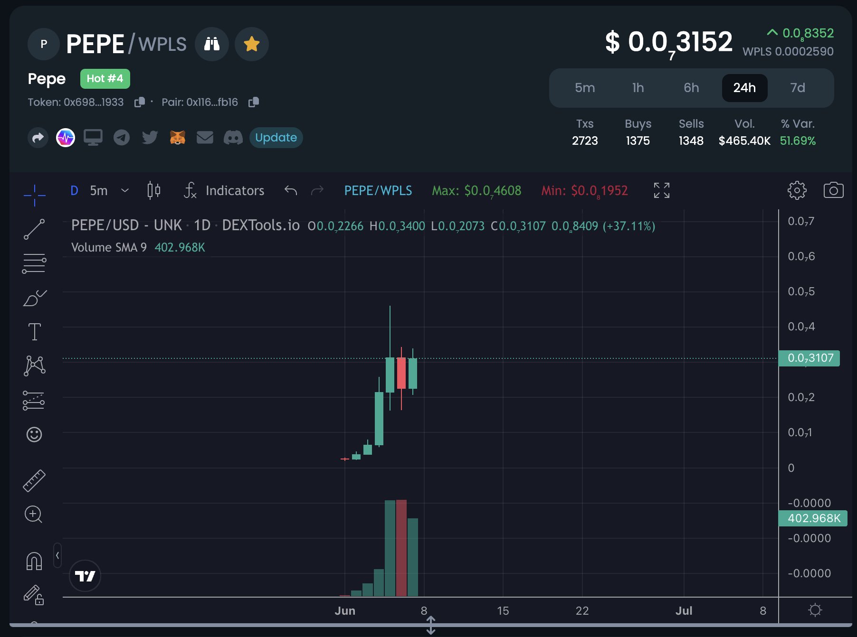Add token via MetaMask fox icon
The height and width of the screenshot is (637, 857).
[177, 138]
